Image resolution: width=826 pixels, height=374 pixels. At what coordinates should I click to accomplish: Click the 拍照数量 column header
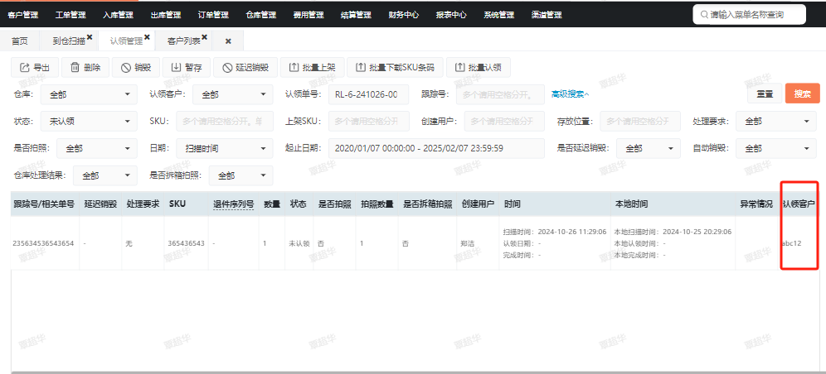point(377,204)
